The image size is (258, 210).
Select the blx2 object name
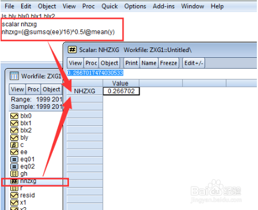[26, 130]
